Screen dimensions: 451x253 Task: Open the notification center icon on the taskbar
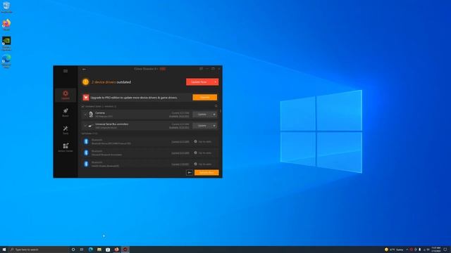(445, 249)
